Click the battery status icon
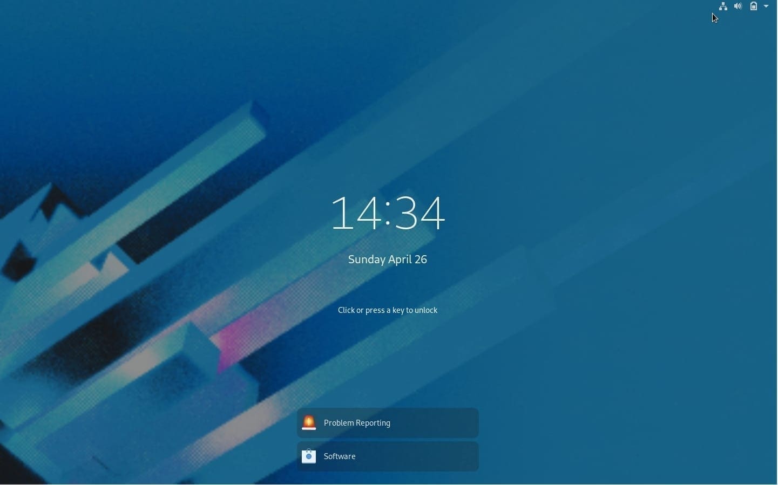 pos(754,6)
